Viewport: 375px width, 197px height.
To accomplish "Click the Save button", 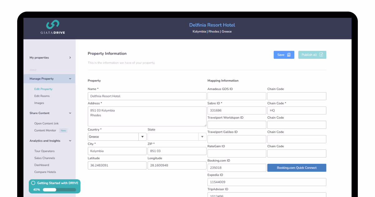I will coord(284,55).
